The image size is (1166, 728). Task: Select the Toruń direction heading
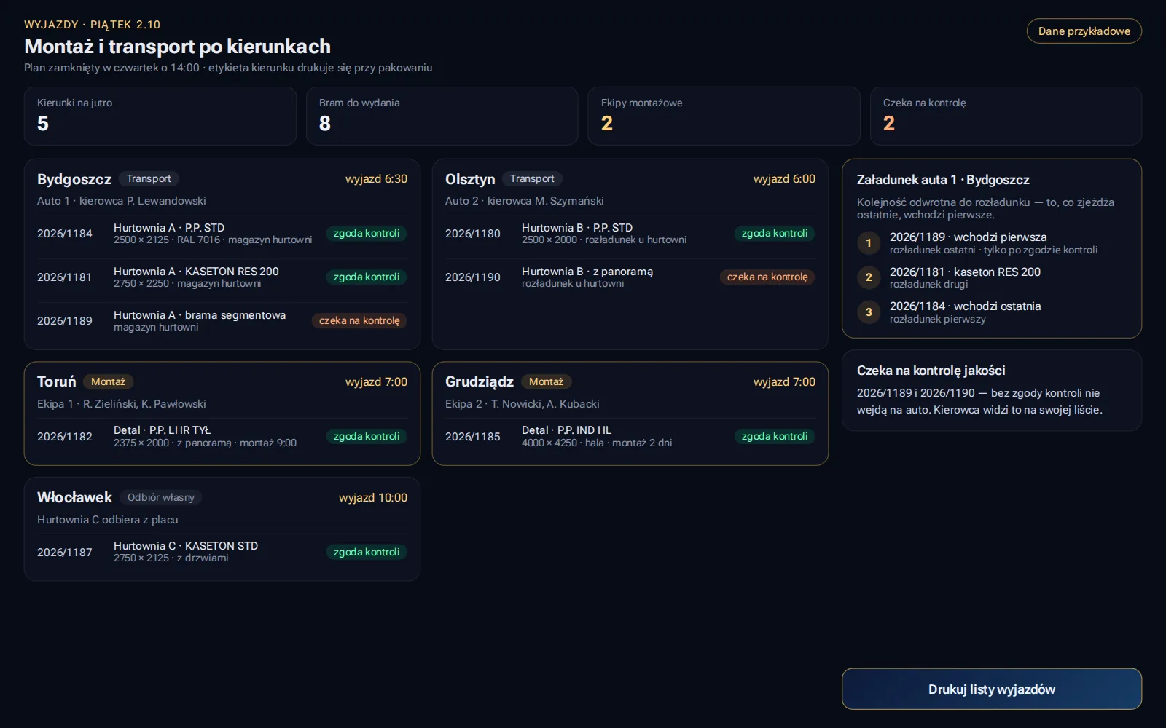pyautogui.click(x=57, y=381)
